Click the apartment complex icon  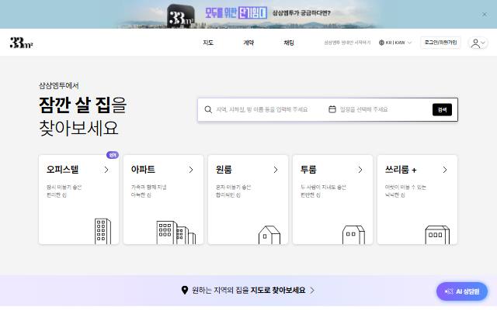176,232
